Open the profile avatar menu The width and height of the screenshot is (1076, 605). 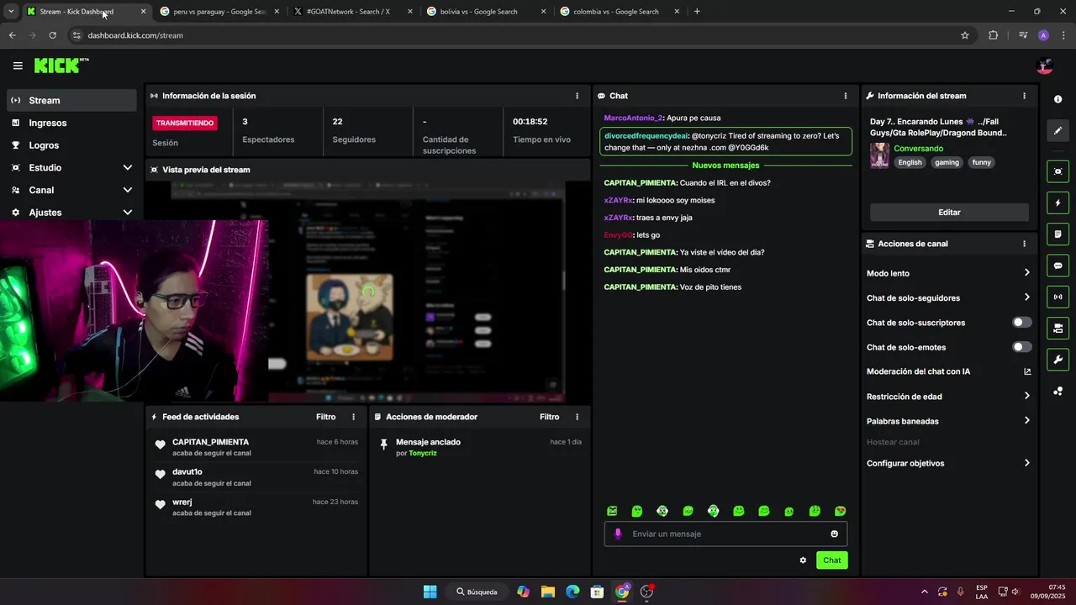click(1045, 66)
